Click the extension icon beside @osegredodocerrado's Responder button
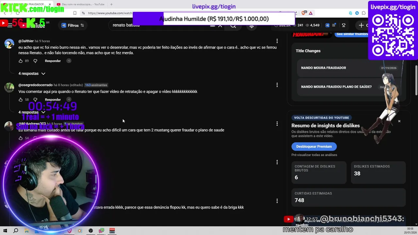418x235 pixels. (x=69, y=100)
